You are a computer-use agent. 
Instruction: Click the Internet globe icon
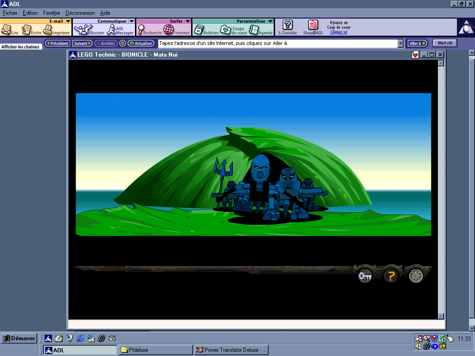(x=176, y=30)
